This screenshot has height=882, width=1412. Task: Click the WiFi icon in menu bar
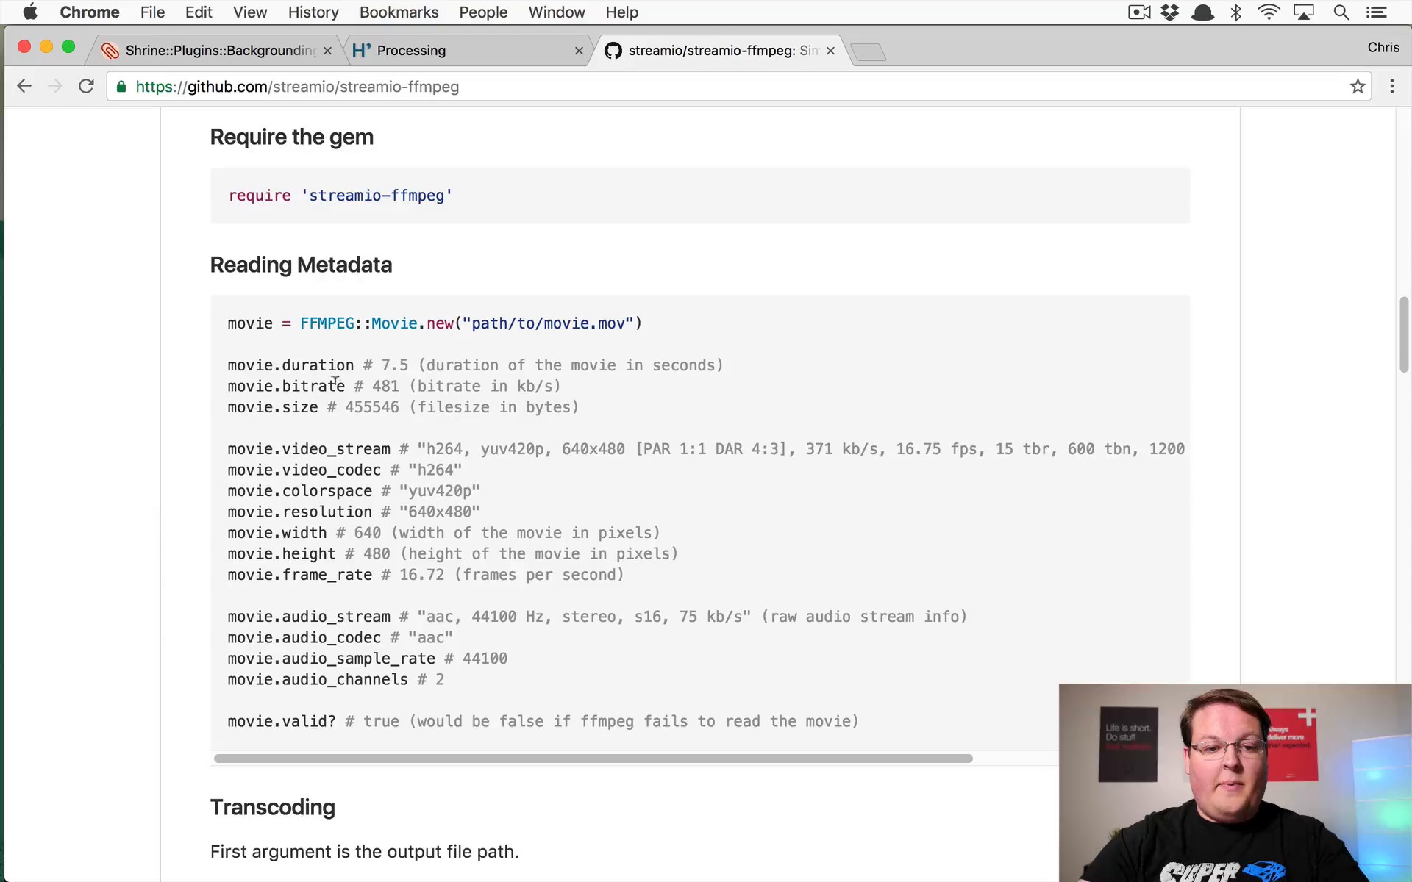click(1269, 12)
